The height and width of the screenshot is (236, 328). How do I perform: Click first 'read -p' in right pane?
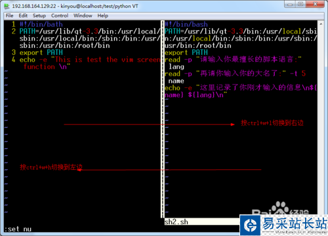[178, 60]
